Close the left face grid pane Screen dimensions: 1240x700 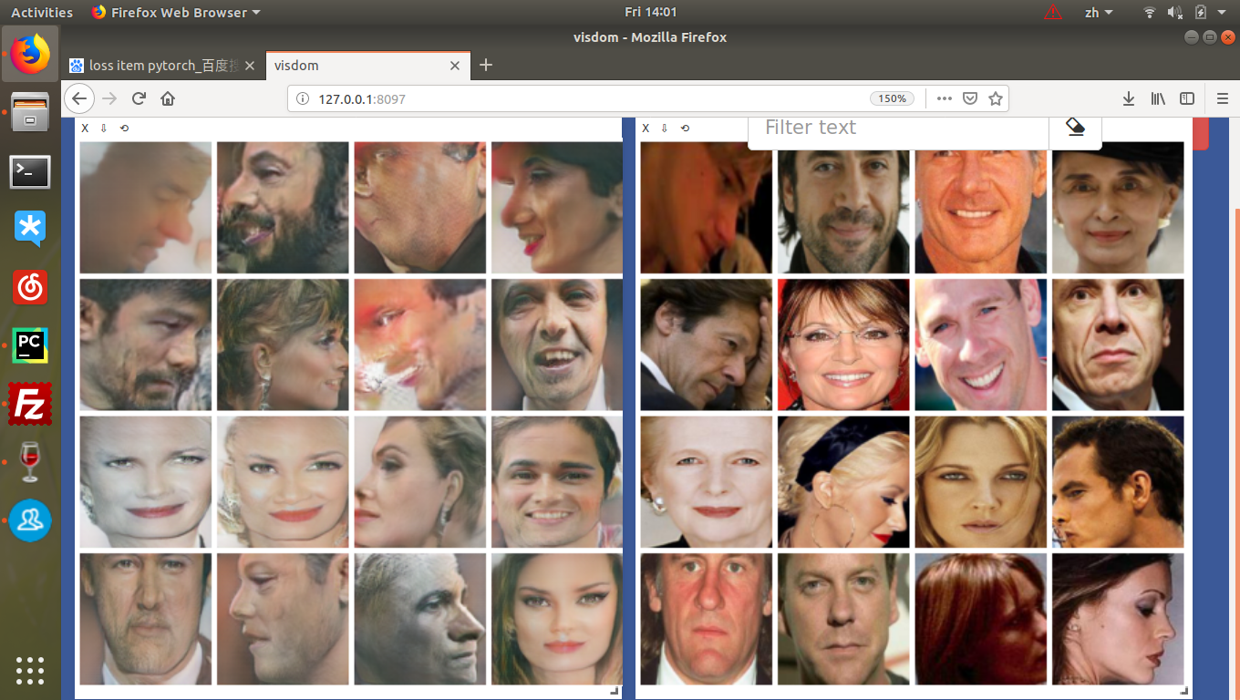coord(85,128)
